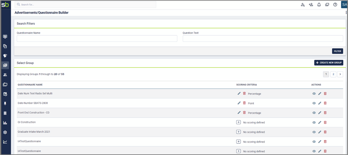The height and width of the screenshot is (155, 348).
Task: Open the folders icon in sidebar
Action: pyautogui.click(x=5, y=84)
